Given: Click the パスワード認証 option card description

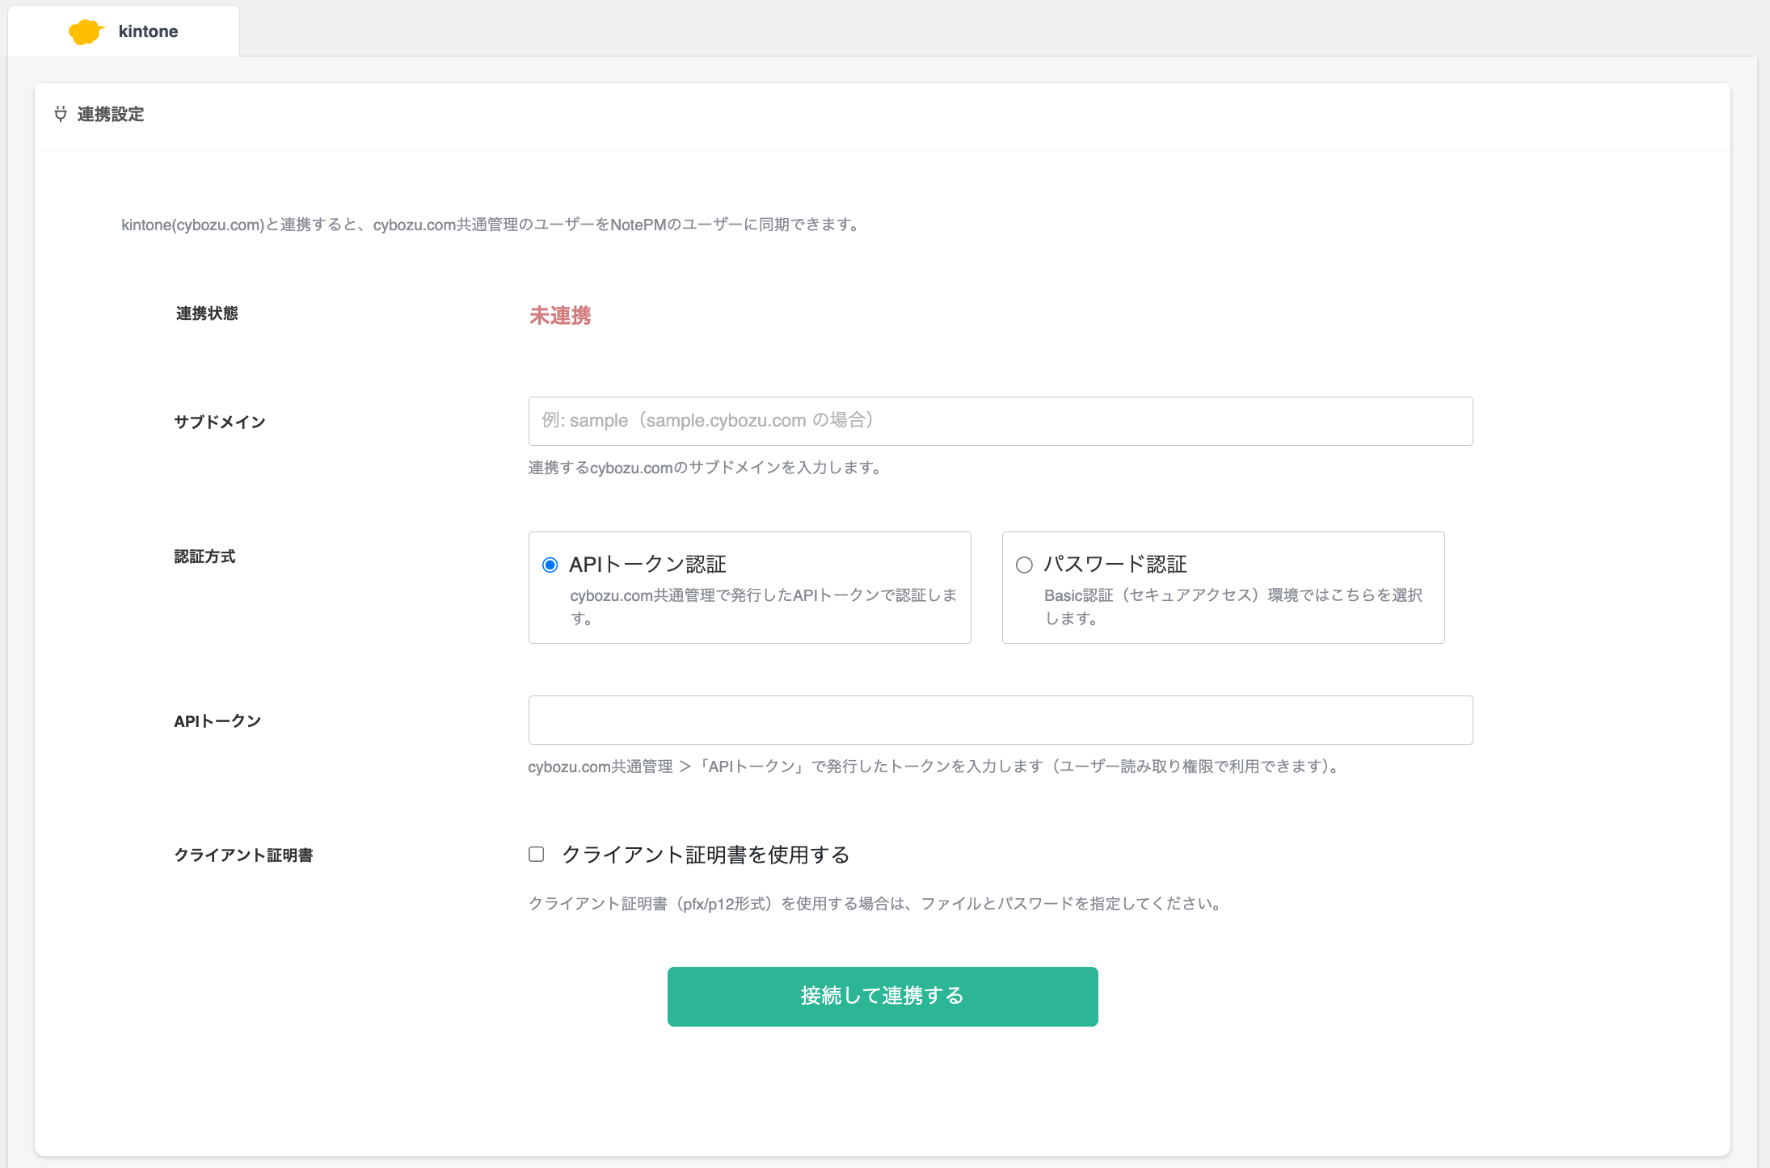Looking at the screenshot, I should [1233, 607].
